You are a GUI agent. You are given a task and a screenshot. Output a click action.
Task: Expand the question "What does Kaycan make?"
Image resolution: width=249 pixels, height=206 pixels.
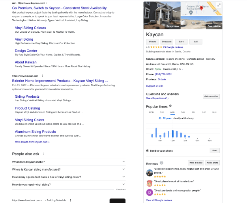coord(124,162)
